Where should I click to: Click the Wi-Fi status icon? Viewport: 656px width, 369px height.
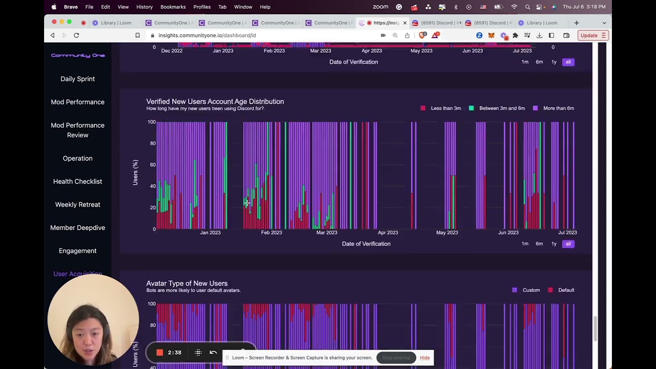[514, 7]
